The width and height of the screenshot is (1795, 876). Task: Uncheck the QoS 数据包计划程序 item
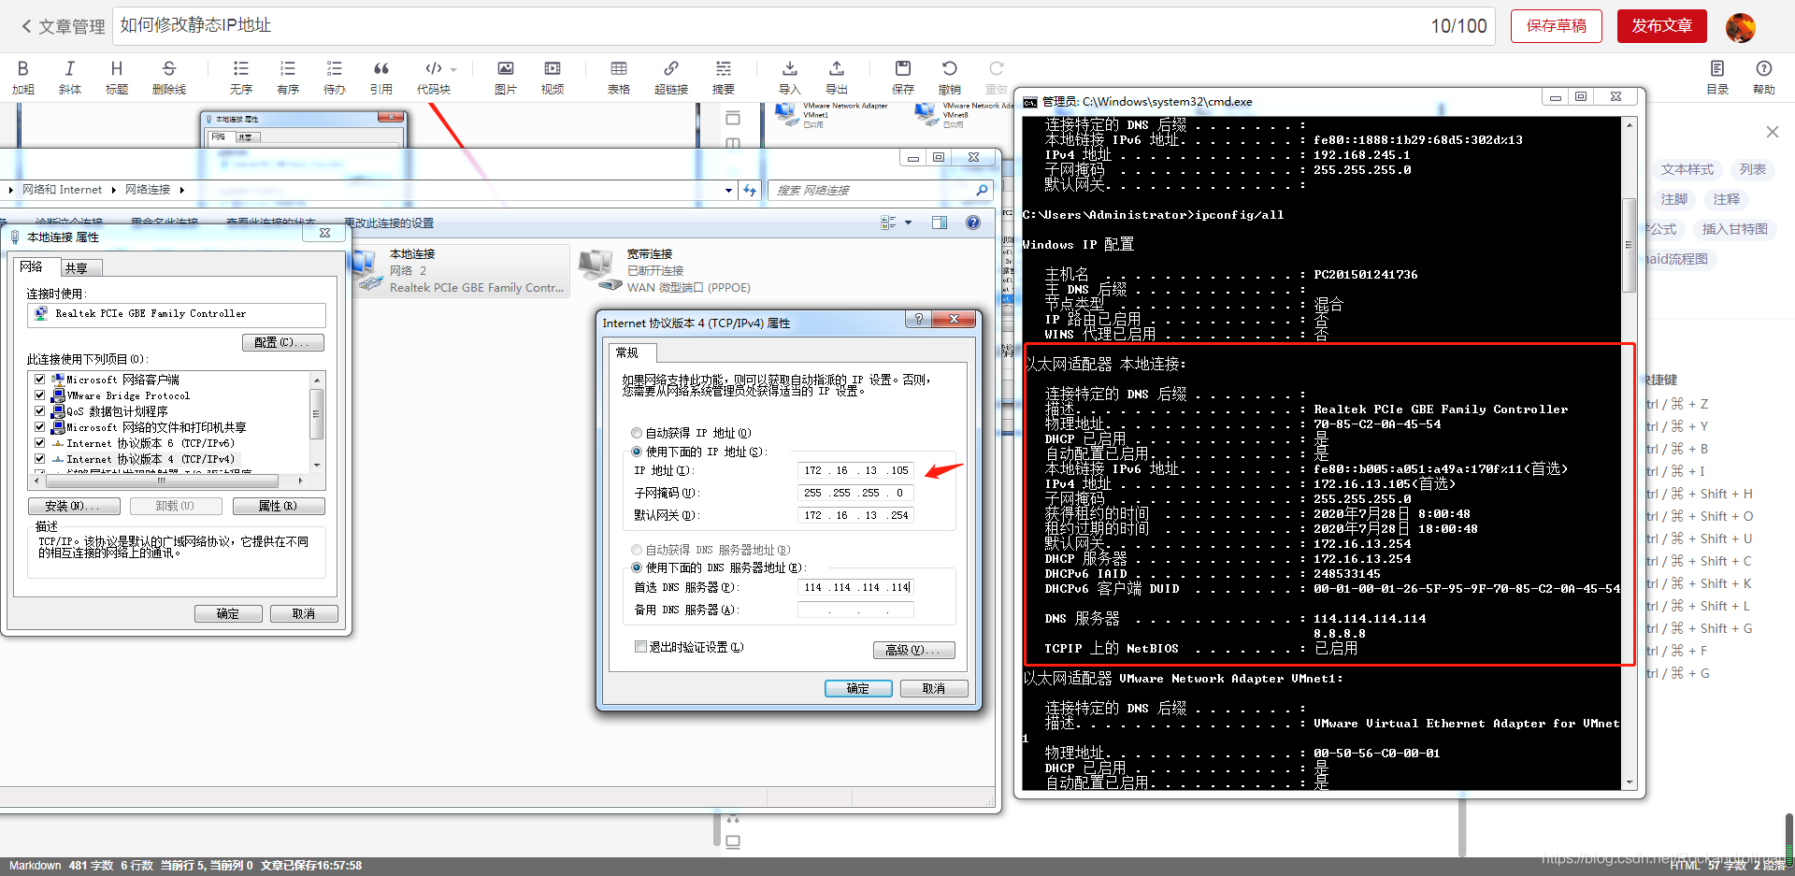[x=40, y=411]
